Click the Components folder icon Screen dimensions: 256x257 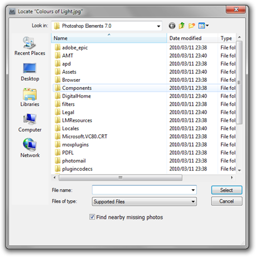pos(57,88)
